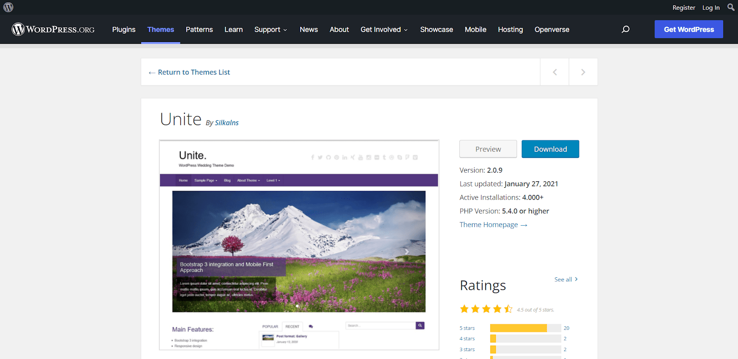Image resolution: width=738 pixels, height=359 pixels.
Task: Click See all ratings link
Action: 566,279
